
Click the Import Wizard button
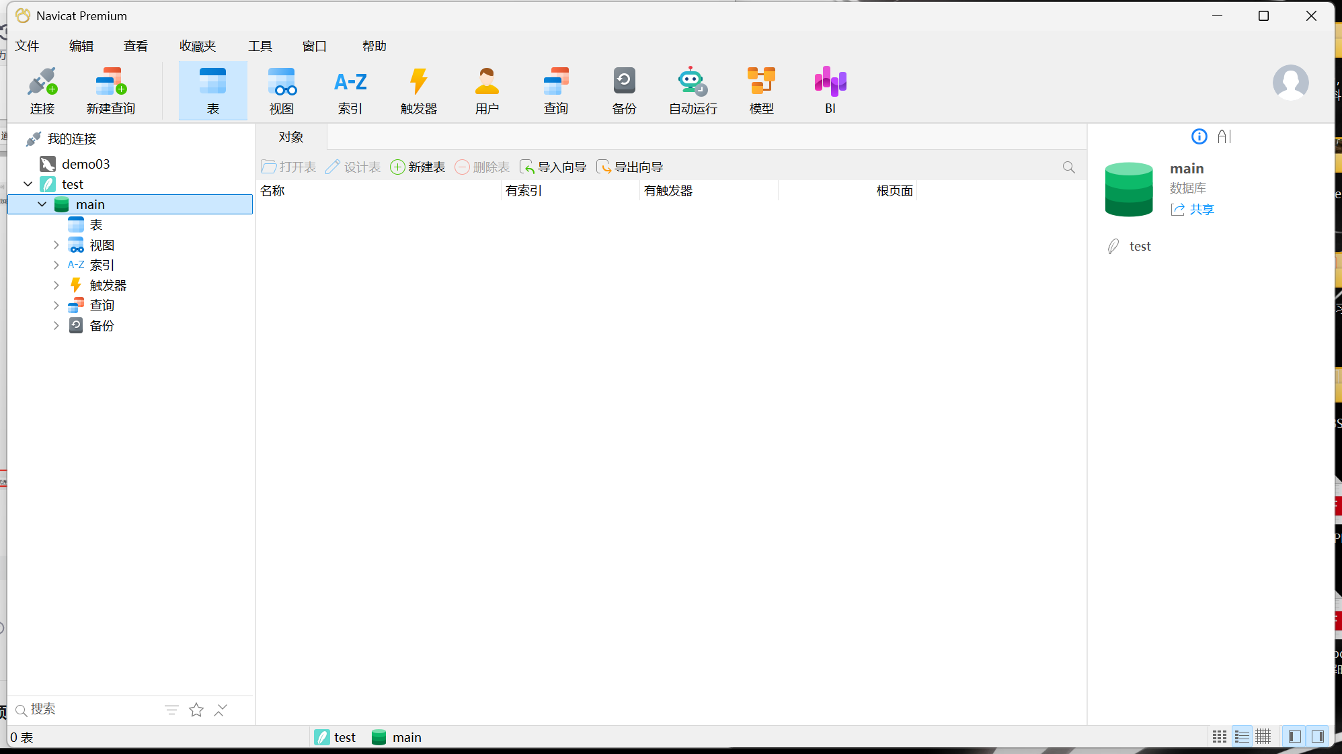point(553,167)
